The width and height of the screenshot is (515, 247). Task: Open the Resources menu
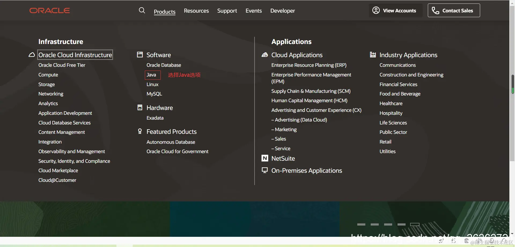[196, 11]
